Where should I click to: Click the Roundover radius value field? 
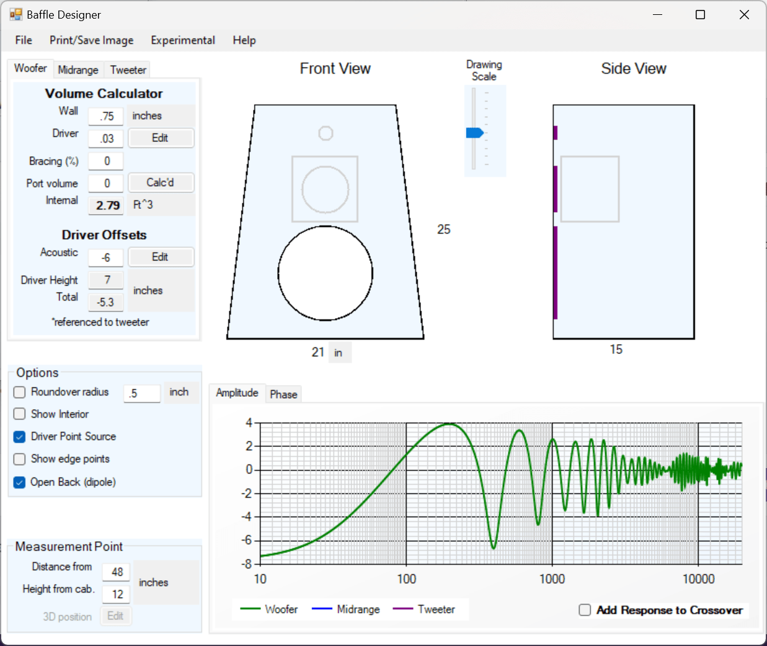142,393
